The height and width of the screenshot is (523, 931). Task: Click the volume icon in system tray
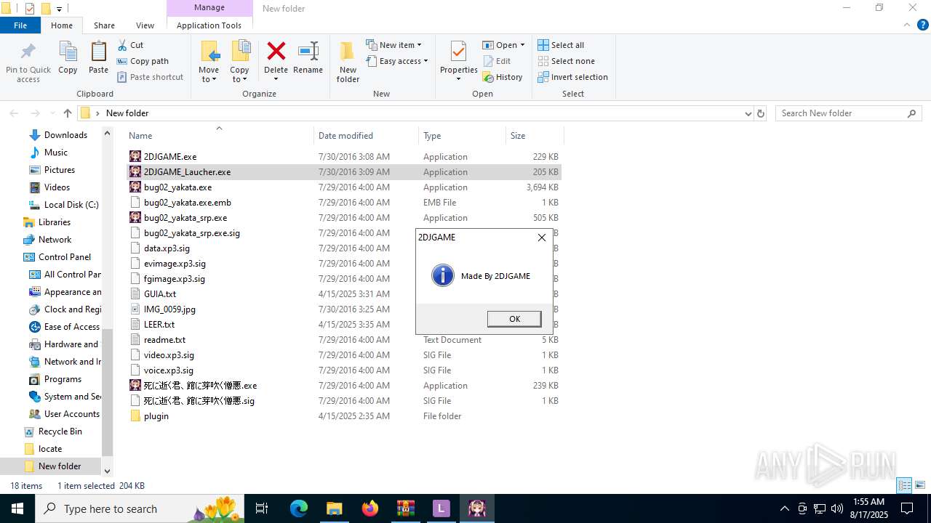836,508
